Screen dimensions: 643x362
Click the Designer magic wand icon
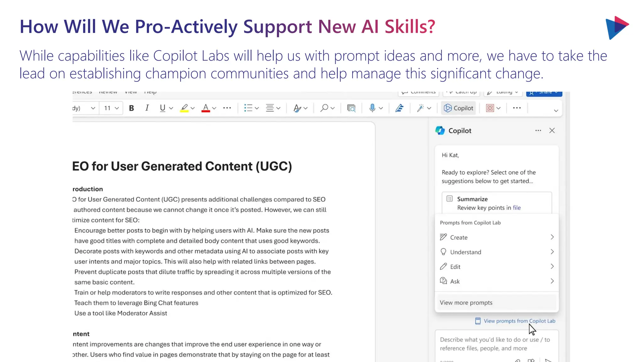[420, 108]
